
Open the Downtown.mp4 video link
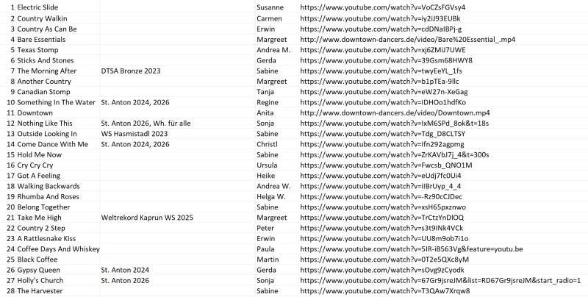[395, 113]
